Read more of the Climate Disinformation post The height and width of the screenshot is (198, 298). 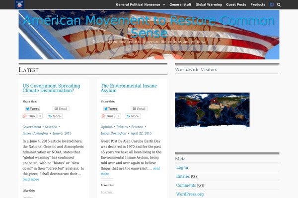pyautogui.click(x=31, y=179)
